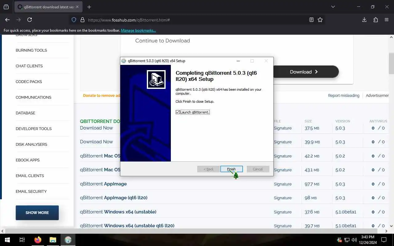394x246 pixels.
Task: Open the CODEC PACKS category
Action: tap(29, 81)
